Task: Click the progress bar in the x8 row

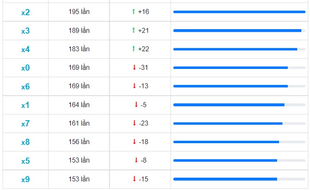Action: 239,142
